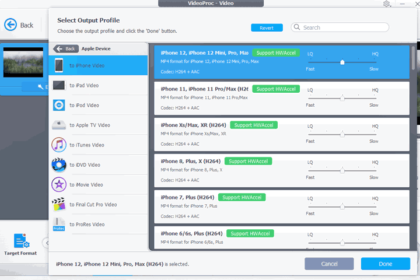Click the Final Cut Pro clapperboard icon
Image resolution: width=420 pixels, height=280 pixels.
coord(59,204)
